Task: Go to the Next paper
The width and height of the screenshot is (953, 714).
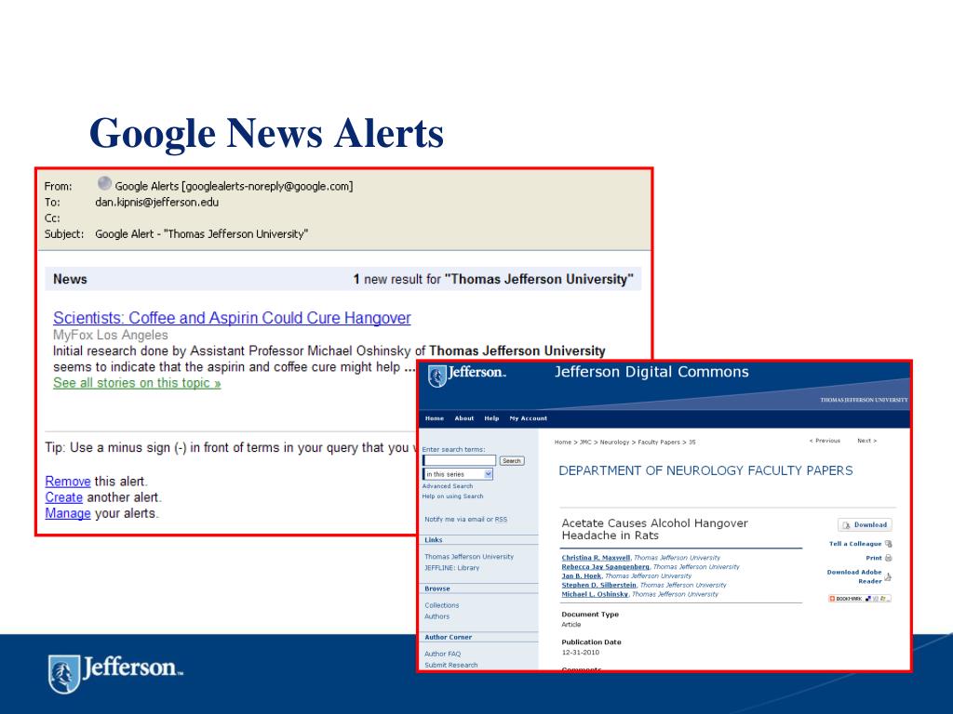Action: (x=866, y=441)
